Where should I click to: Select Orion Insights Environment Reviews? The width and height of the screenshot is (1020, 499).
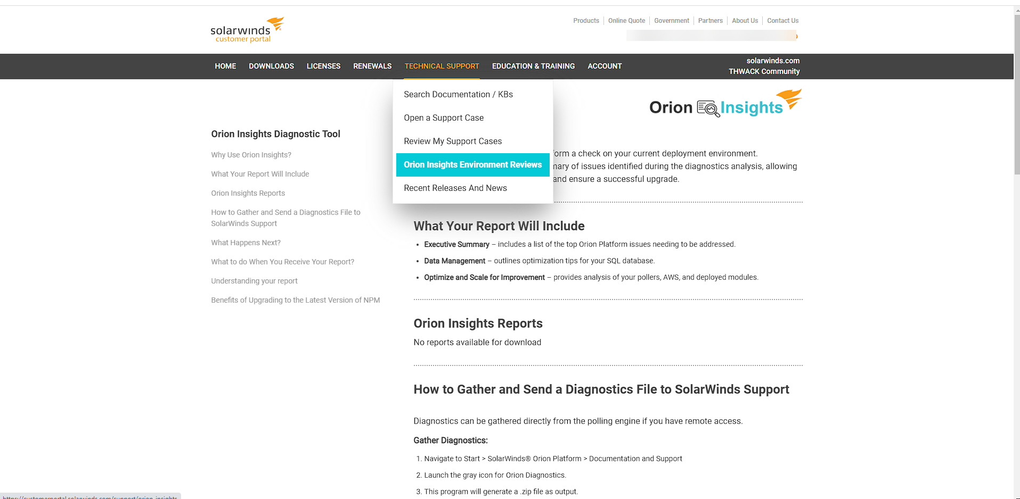coord(473,165)
